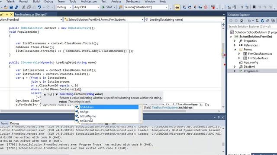Open the Debug configuration dropdown
The width and height of the screenshot is (277, 155).
(x=64, y=7)
